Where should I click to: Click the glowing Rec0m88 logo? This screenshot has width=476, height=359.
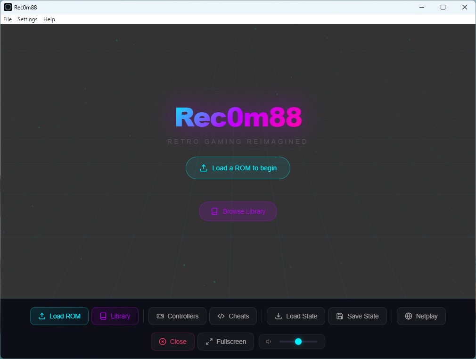coord(238,117)
